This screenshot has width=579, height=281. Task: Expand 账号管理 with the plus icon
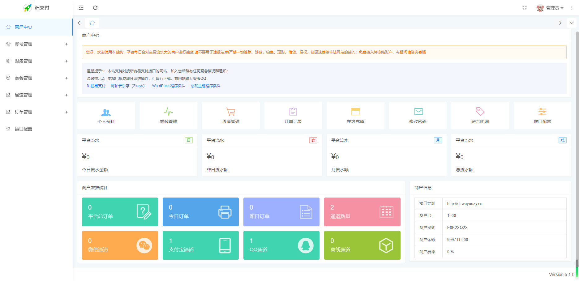pos(66,44)
